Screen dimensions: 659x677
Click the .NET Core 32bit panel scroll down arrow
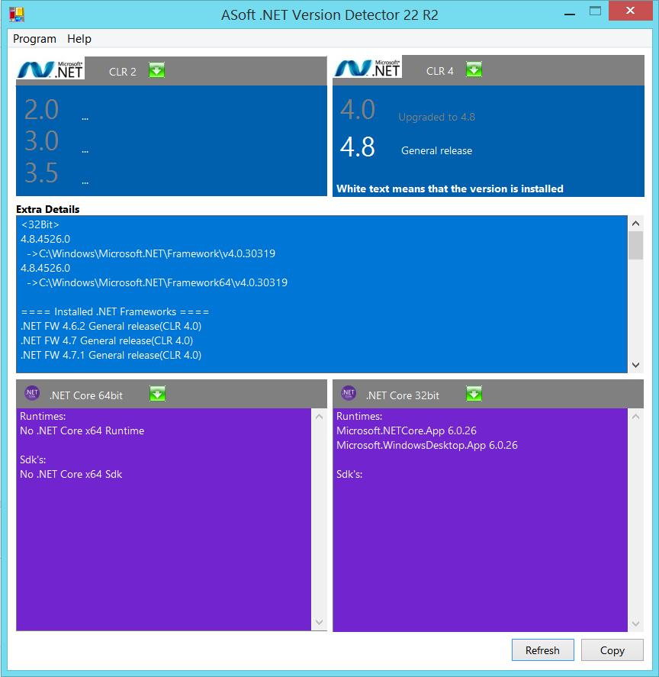pos(635,624)
